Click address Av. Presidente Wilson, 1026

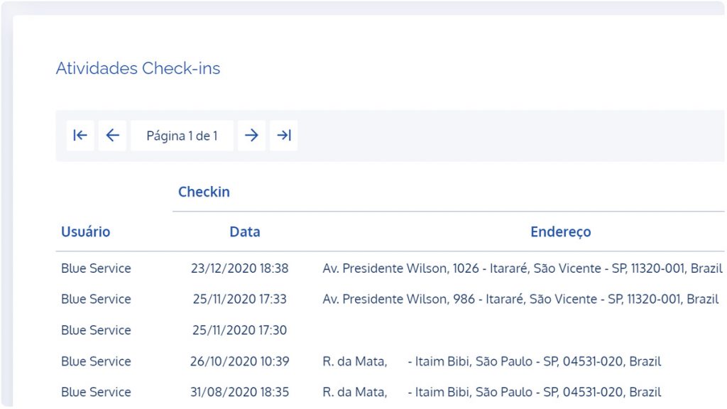[523, 268]
